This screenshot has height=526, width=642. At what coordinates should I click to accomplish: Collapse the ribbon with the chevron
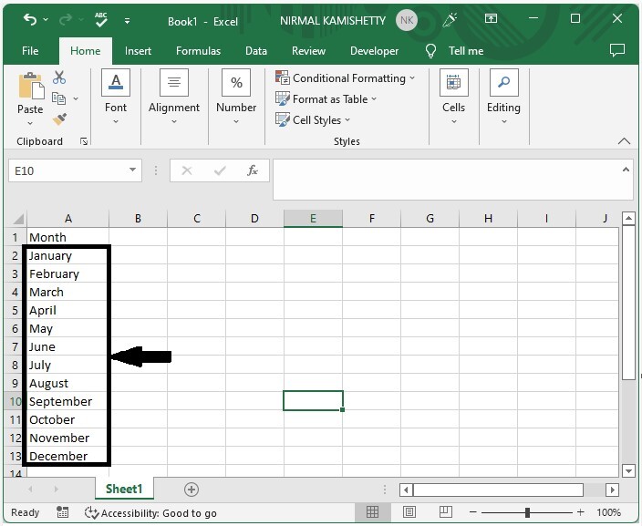point(624,141)
